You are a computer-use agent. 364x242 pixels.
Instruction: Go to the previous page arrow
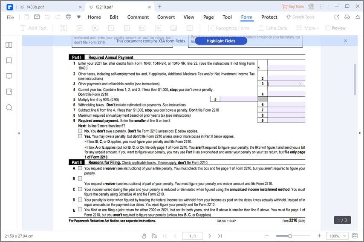click(175, 236)
